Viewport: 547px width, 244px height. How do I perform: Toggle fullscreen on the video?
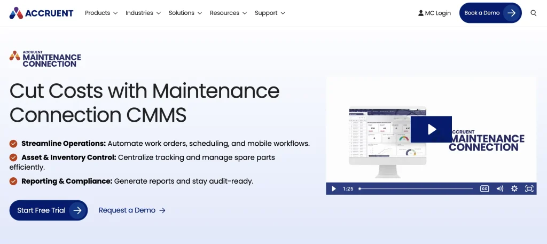[x=529, y=188]
